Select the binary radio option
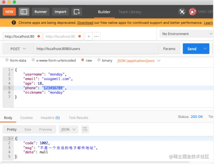Viewport: 214px width, 164px height. [x=99, y=60]
